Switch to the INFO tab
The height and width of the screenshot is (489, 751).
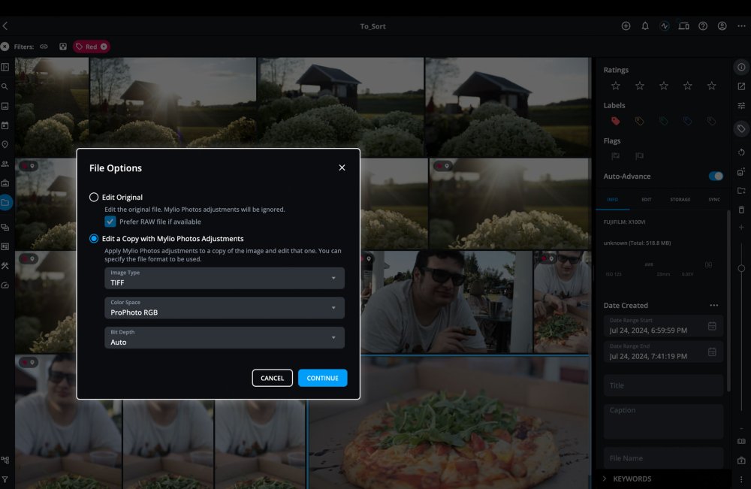613,199
